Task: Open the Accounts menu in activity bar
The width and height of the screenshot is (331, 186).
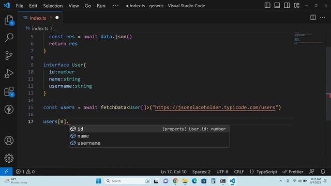Action: pos(9,141)
